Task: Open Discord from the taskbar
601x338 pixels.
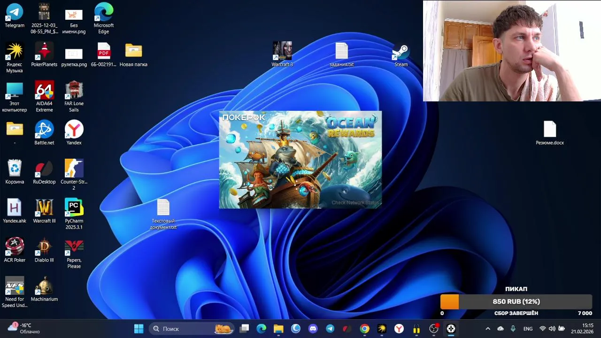Action: coord(313,329)
